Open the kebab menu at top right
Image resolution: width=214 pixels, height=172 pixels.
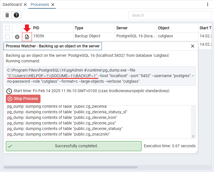click(x=208, y=4)
